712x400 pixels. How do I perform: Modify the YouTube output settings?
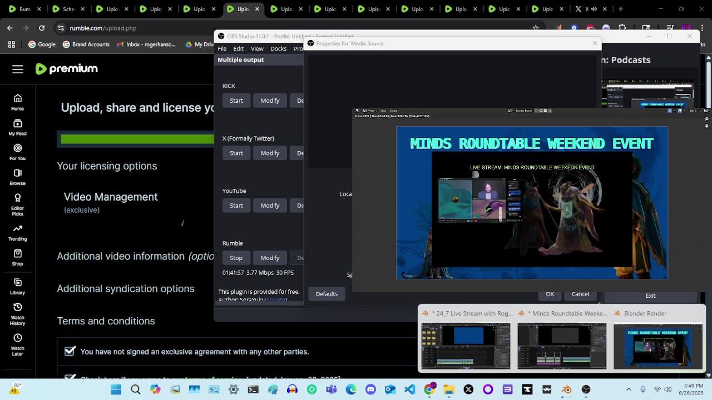click(x=270, y=206)
